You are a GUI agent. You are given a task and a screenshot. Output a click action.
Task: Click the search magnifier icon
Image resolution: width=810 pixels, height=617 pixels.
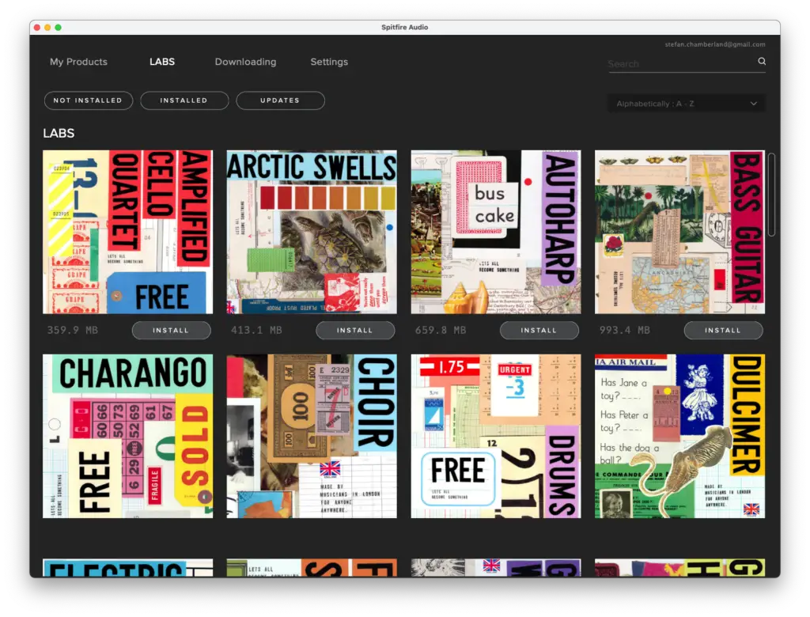[762, 61]
